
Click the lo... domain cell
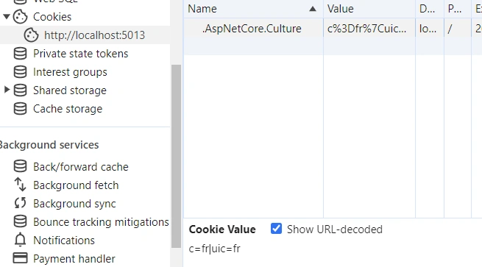[430, 28]
